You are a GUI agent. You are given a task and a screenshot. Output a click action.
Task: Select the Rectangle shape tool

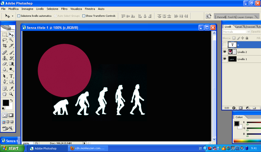click(x=11, y=82)
